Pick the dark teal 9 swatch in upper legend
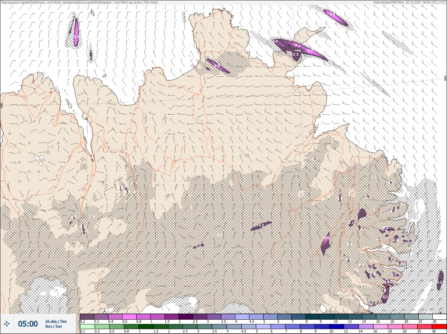Image resolution: width=447 pixels, height=334 pixels. tap(327, 317)
